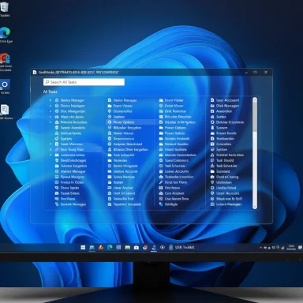Open the Bitlocker Encryption entry

125,128
